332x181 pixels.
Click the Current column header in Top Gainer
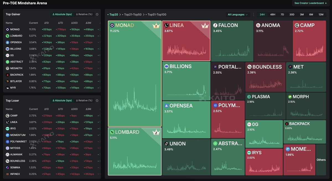point(33,23)
